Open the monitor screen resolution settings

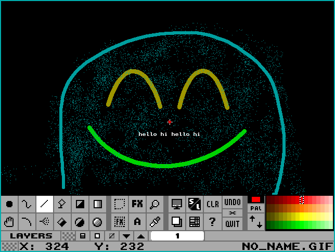tap(177, 204)
